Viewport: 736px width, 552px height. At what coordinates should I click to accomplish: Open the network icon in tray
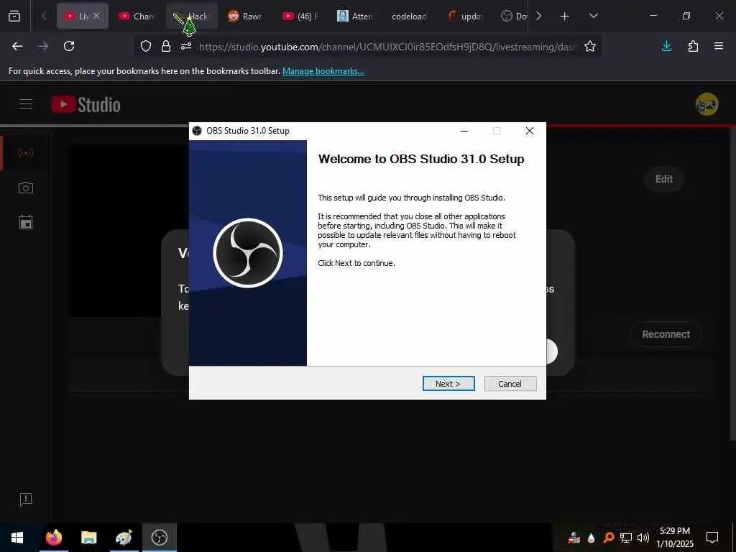point(626,538)
